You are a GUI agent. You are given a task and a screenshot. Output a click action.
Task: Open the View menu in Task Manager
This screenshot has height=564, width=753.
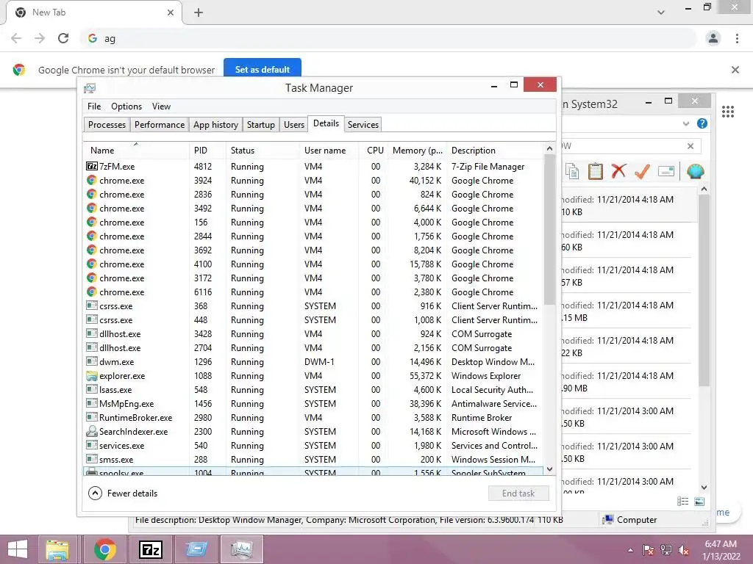tap(161, 106)
